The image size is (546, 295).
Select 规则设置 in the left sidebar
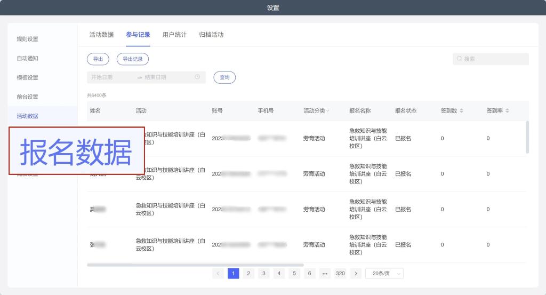point(28,39)
